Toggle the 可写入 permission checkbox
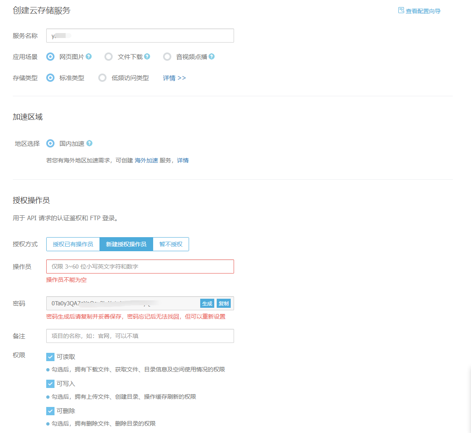The height and width of the screenshot is (433, 471). click(50, 384)
